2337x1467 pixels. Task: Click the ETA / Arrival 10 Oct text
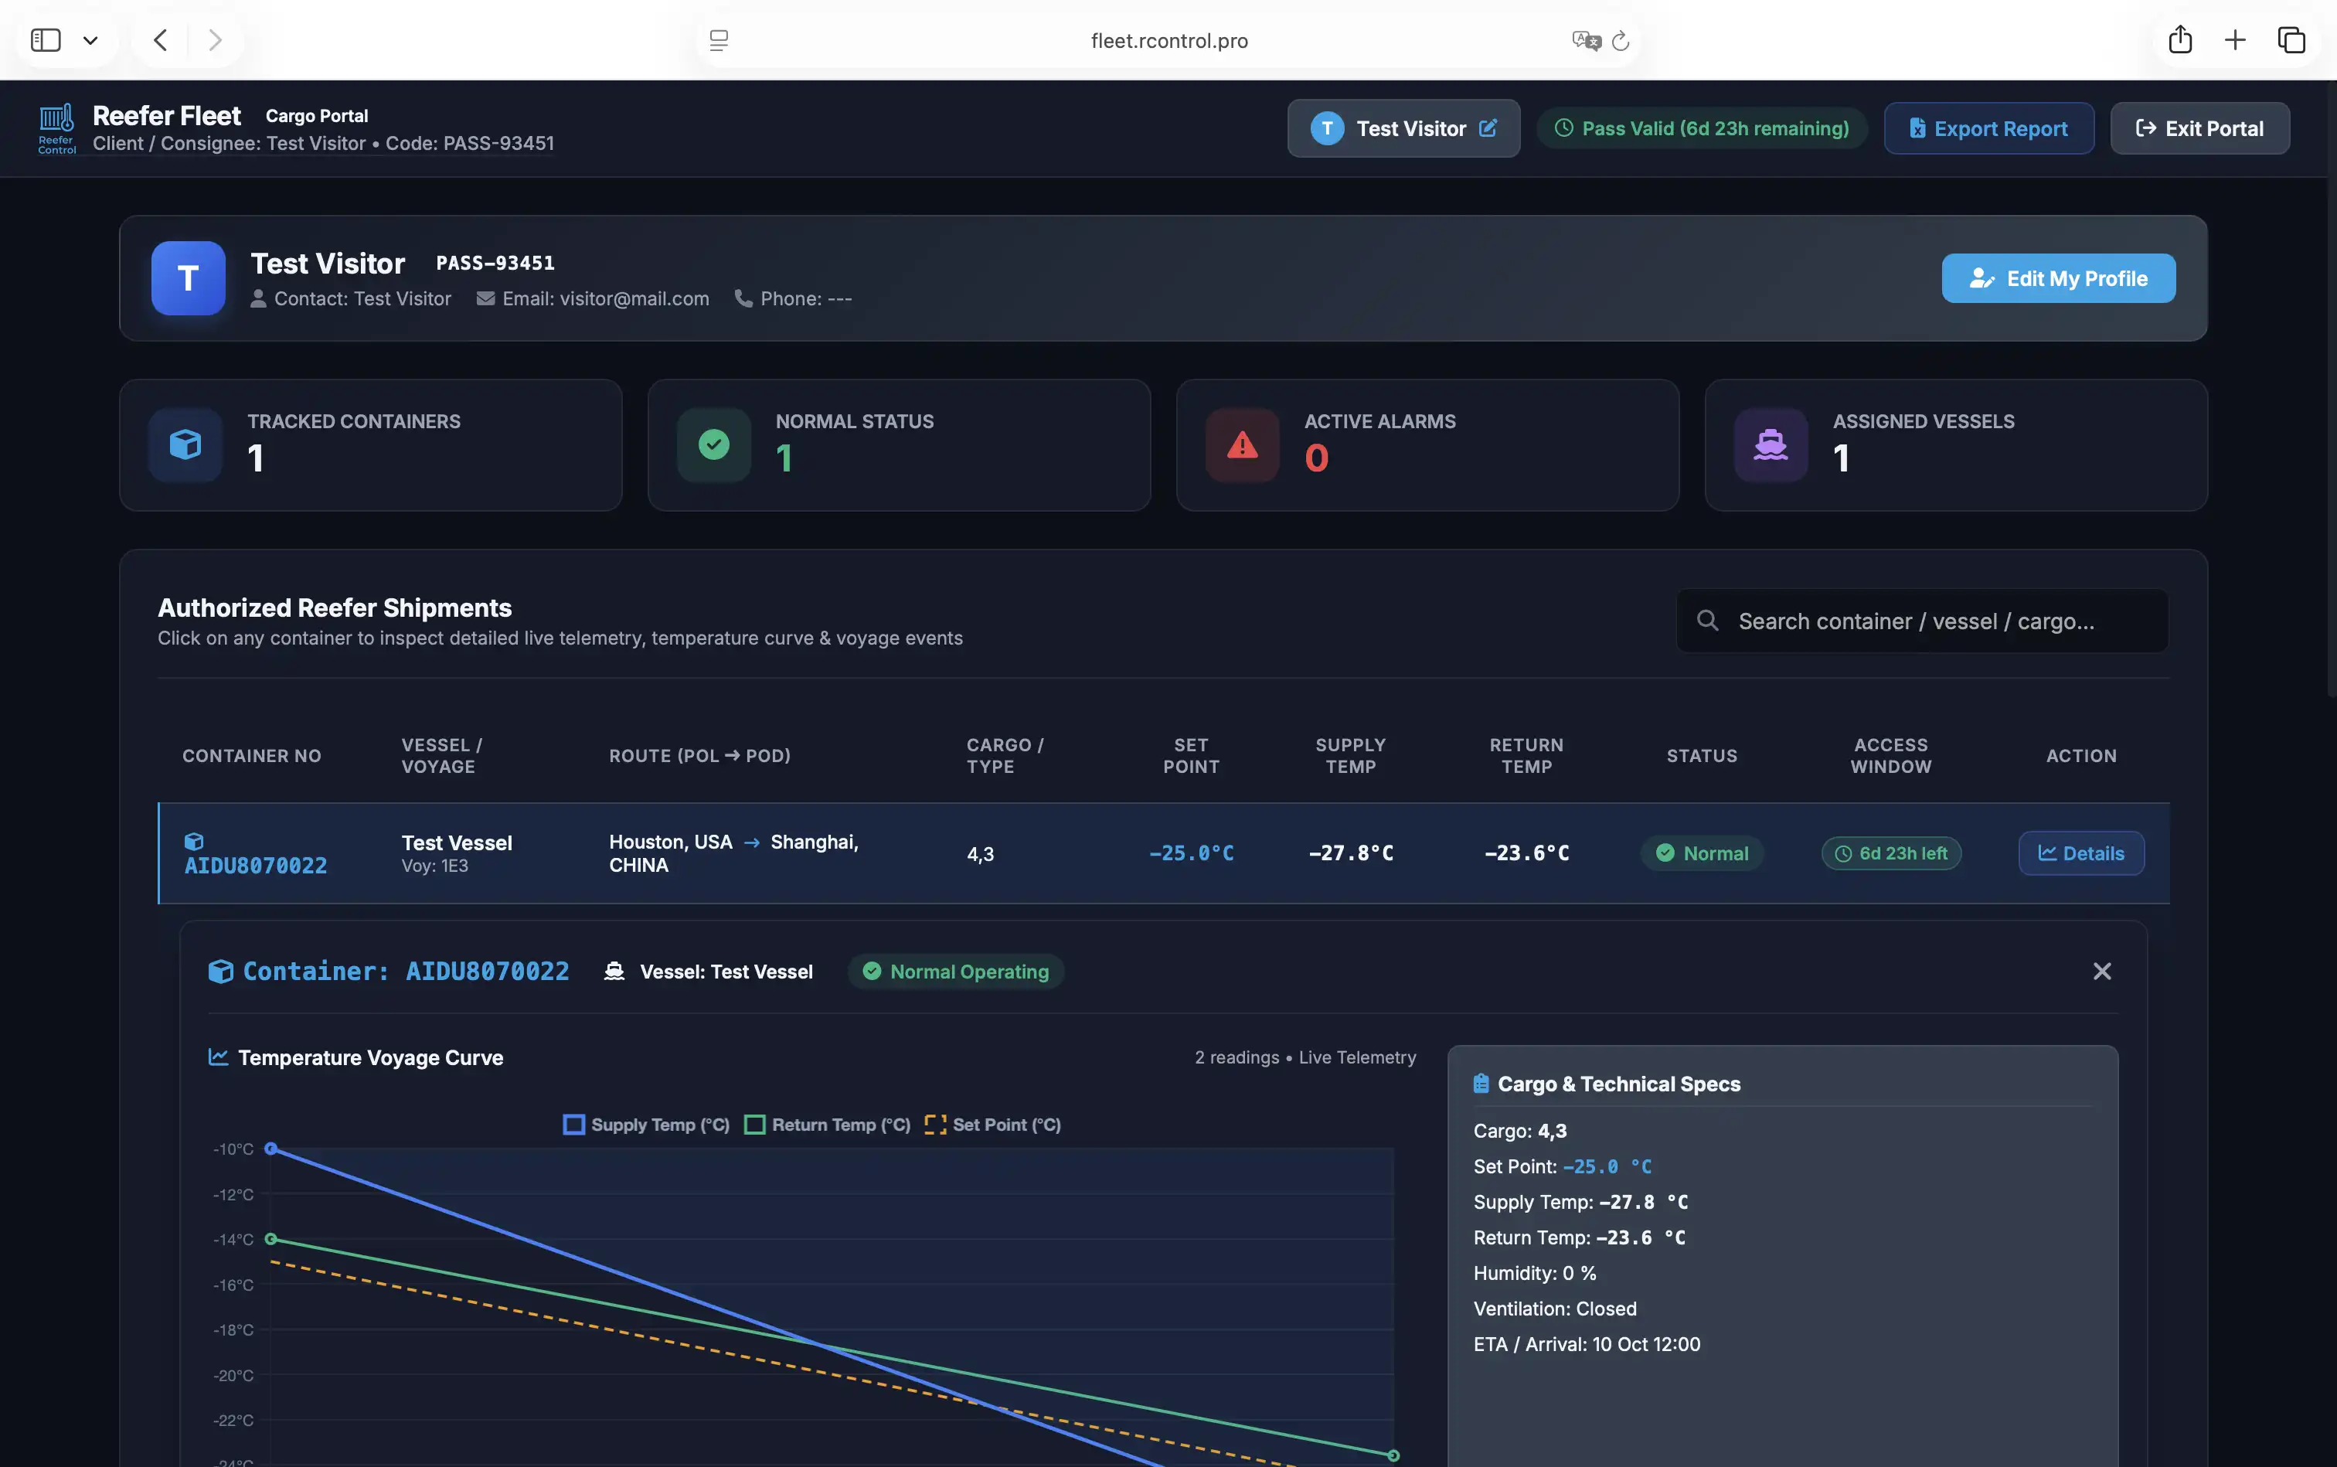coord(1586,1344)
